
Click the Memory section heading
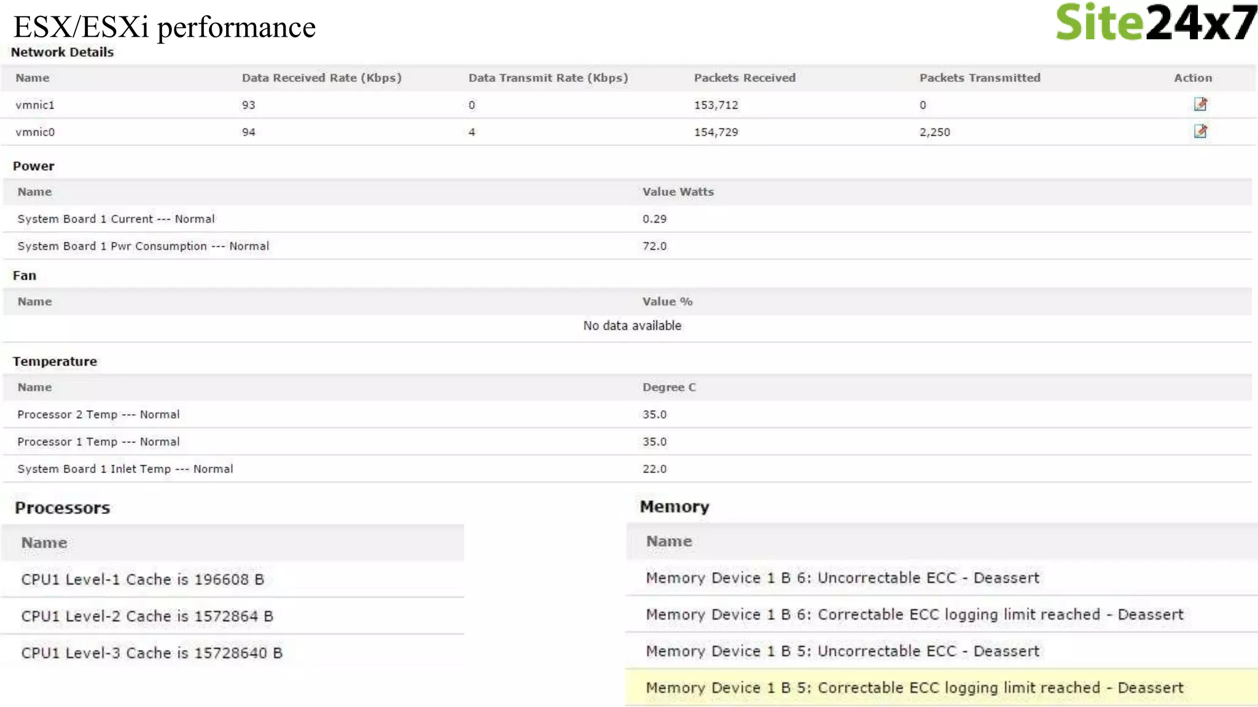pos(674,506)
